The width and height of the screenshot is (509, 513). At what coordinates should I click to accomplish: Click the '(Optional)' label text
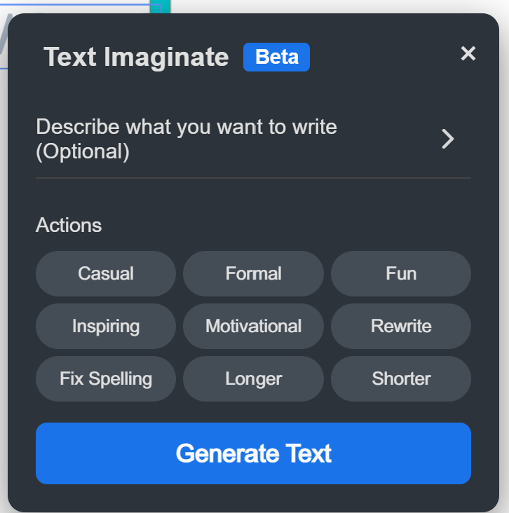point(83,151)
